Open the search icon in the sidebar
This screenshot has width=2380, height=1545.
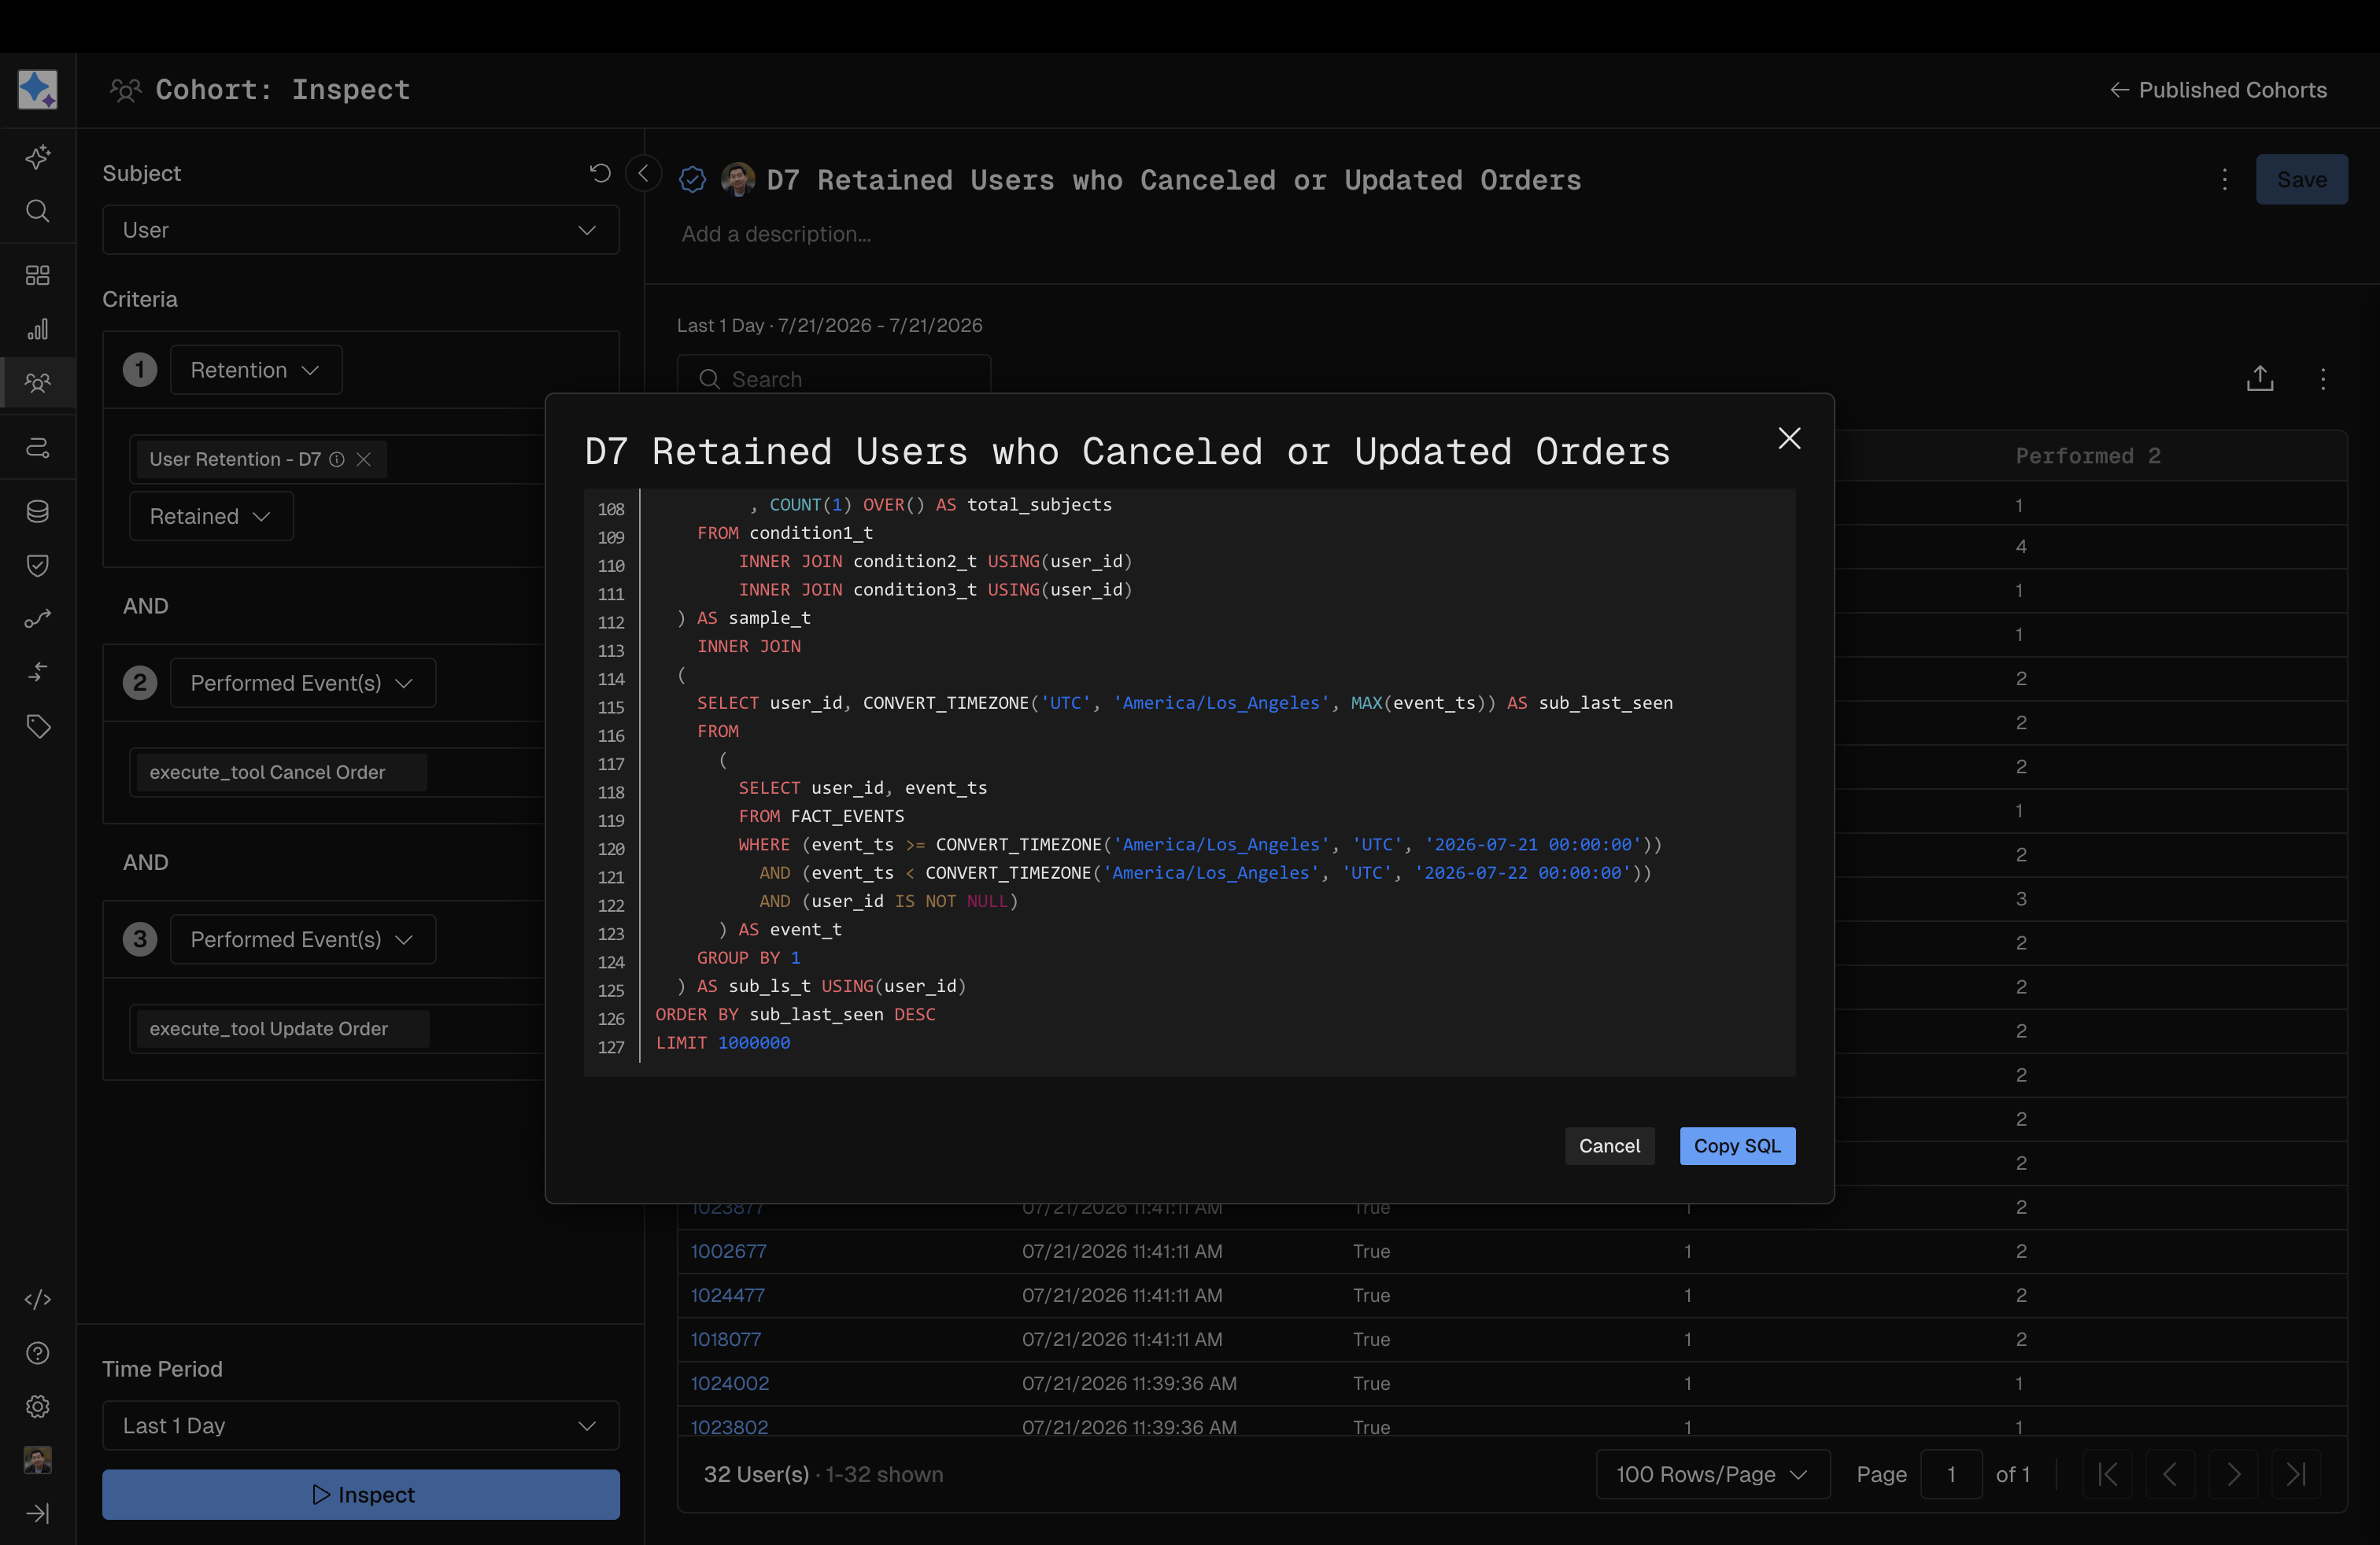click(38, 211)
